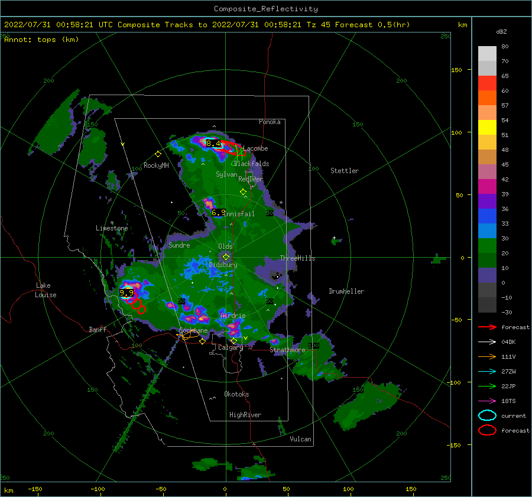532x497 pixels.
Task: Select the white 04DK track arrow
Action: click(487, 342)
